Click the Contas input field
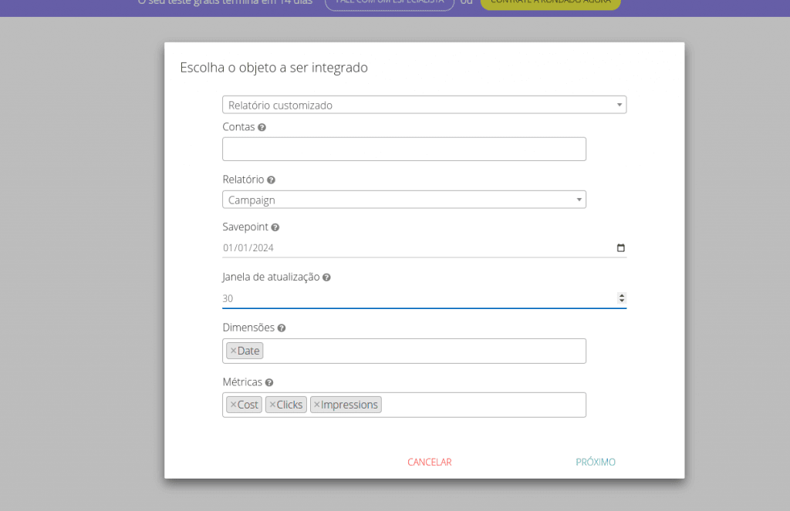The height and width of the screenshot is (511, 790). tap(403, 149)
